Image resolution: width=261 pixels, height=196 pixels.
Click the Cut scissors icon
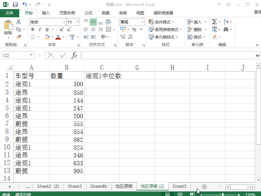(x=19, y=22)
